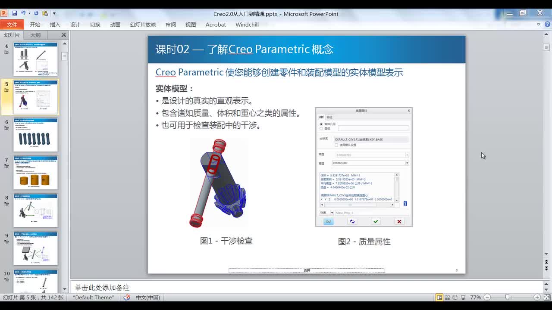The height and width of the screenshot is (310, 552).
Task: Click the zoom in plus button
Action: pos(537,298)
